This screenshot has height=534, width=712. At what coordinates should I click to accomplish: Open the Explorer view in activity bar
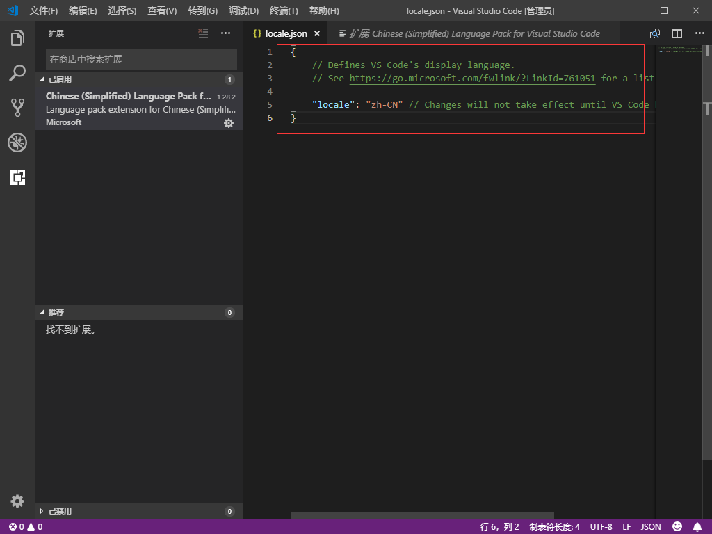coord(17,38)
